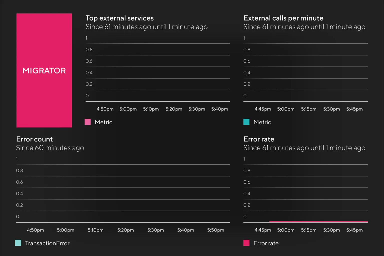Image resolution: width=384 pixels, height=256 pixels.
Task: Click 5:20pm tick on Top external services axis
Action: tap(174, 109)
